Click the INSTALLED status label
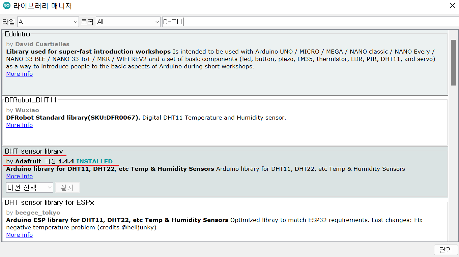This screenshot has width=459, height=257. click(94, 161)
